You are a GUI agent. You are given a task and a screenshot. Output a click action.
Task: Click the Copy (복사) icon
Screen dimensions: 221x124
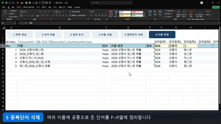(x=10, y=14)
